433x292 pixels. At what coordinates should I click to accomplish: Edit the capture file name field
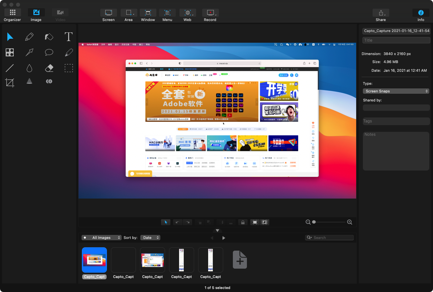click(x=396, y=31)
